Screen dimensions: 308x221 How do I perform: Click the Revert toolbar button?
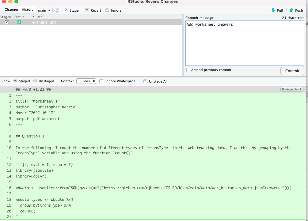click(93, 10)
